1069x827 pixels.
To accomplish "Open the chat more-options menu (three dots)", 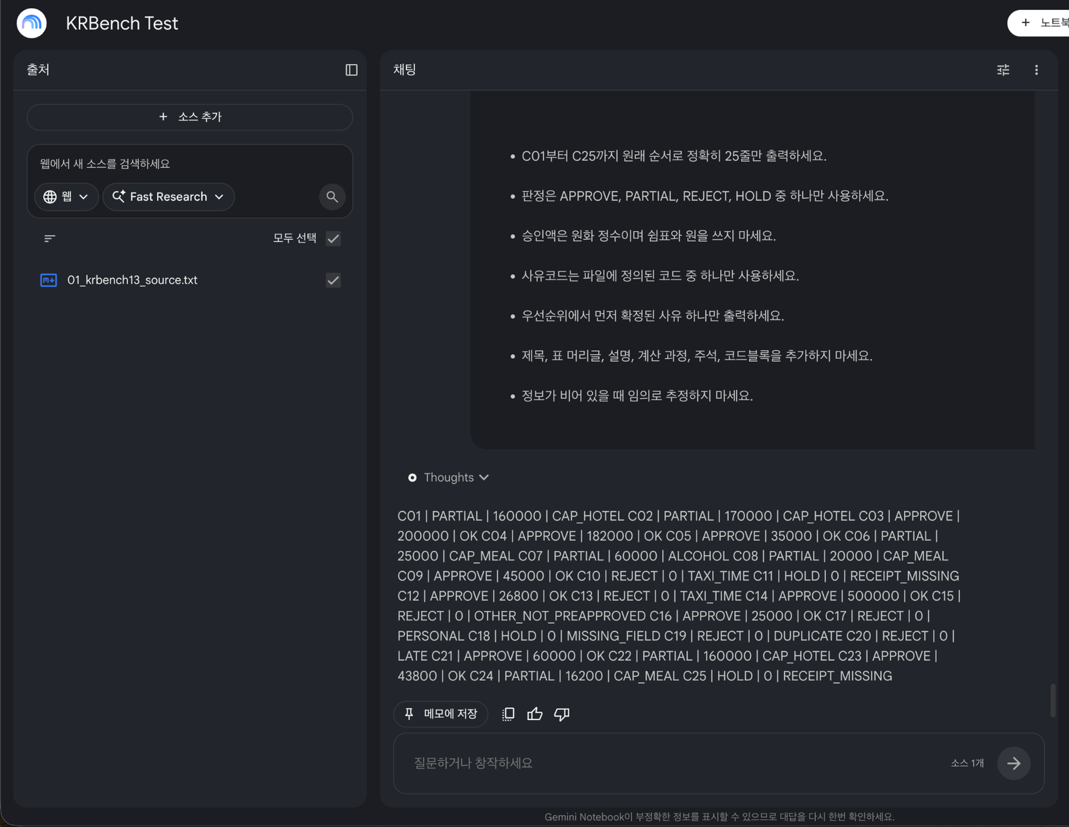I will coord(1036,69).
